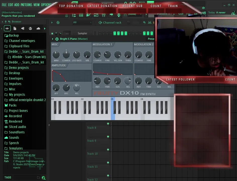The height and width of the screenshot is (181, 237).
Task: Open the FILE menu
Action: point(4,5)
